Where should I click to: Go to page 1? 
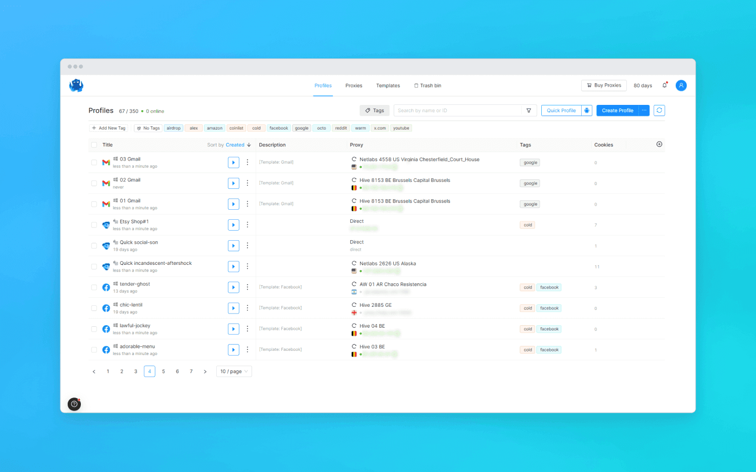108,371
